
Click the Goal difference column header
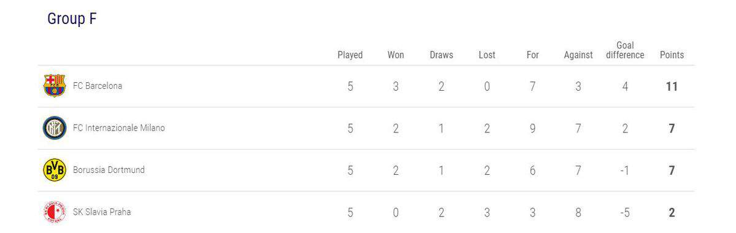click(625, 50)
